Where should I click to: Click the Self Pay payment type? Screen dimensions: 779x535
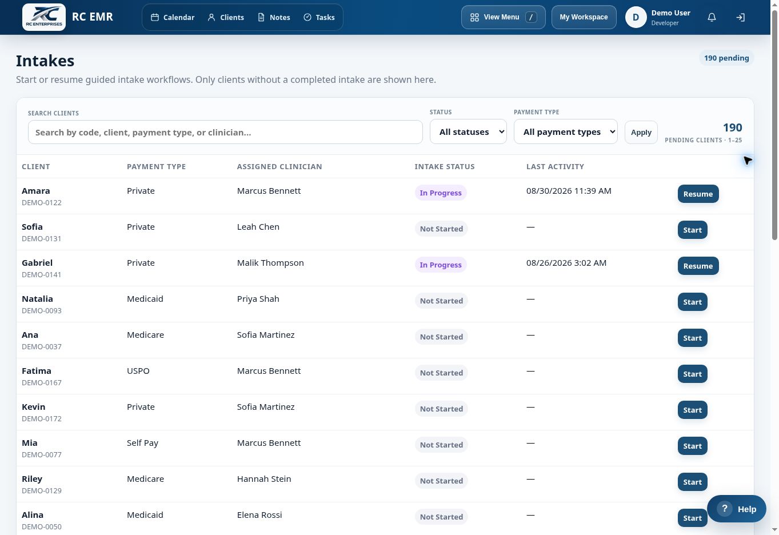point(142,443)
